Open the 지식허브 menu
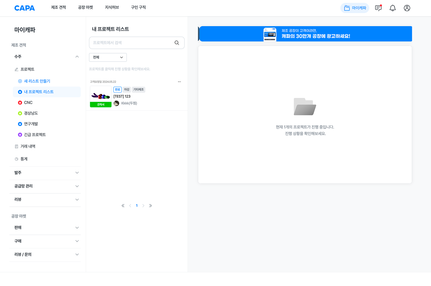Image resolution: width=431 pixels, height=286 pixels. (x=111, y=7)
